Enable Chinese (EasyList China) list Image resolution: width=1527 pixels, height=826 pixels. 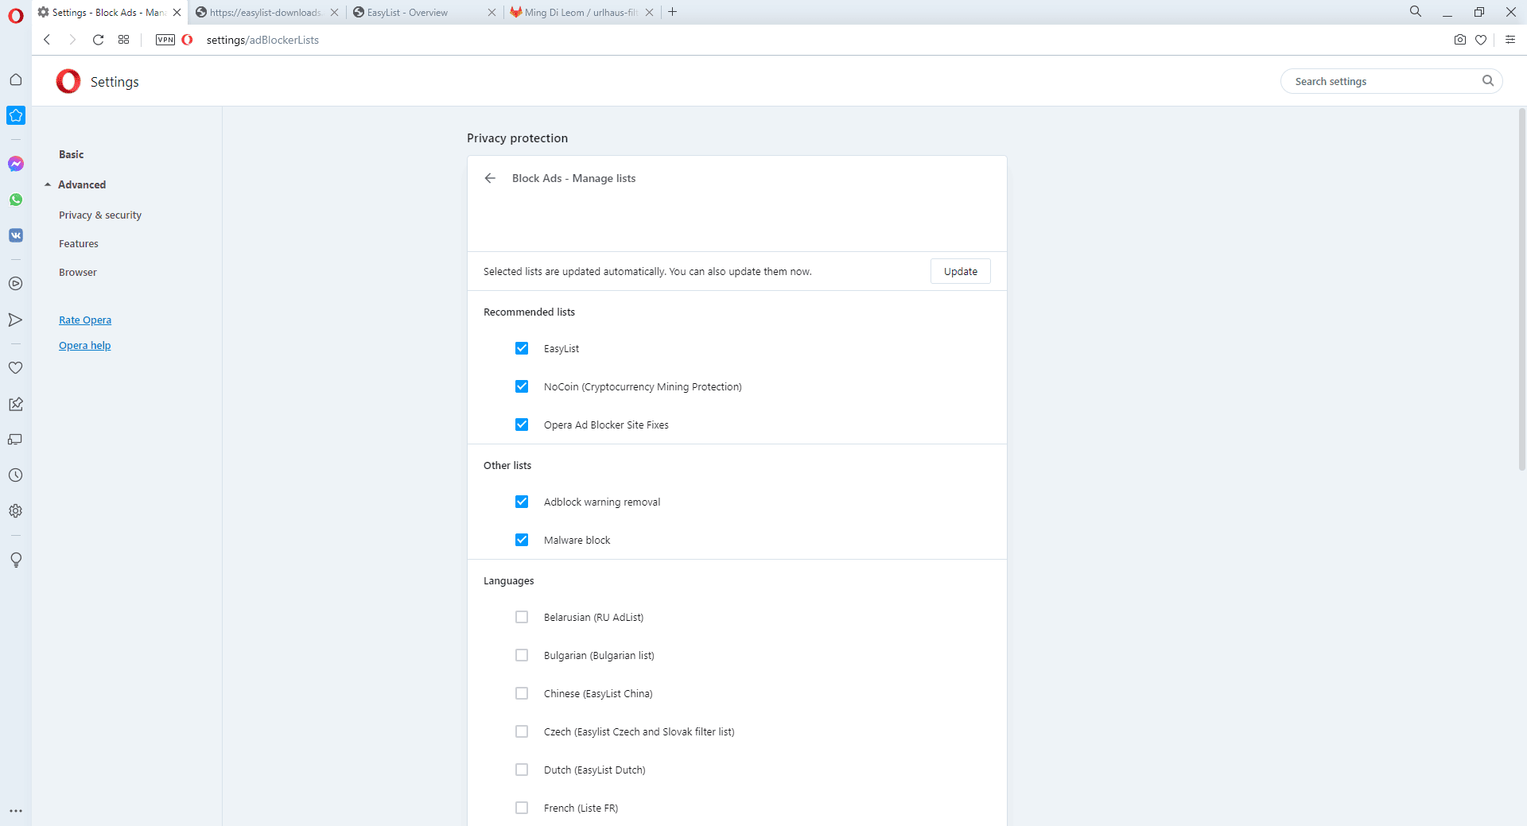[522, 693]
